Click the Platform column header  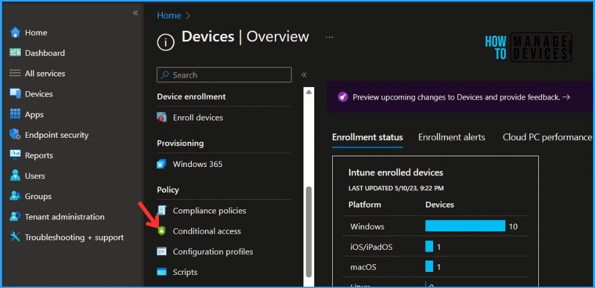tap(364, 205)
